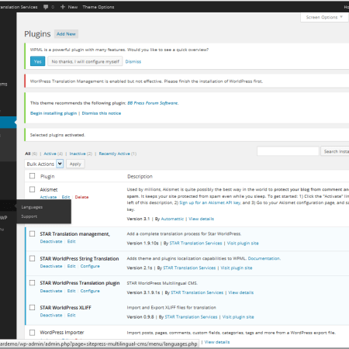Click the Apply bulk action button
Image resolution: width=349 pixels, height=349 pixels.
75,164
